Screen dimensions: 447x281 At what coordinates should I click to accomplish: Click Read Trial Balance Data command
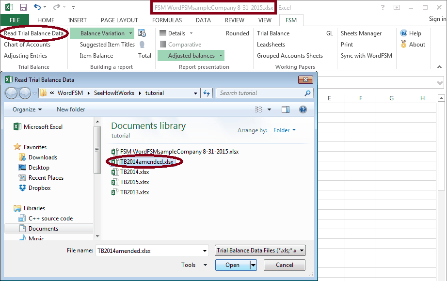[33, 33]
